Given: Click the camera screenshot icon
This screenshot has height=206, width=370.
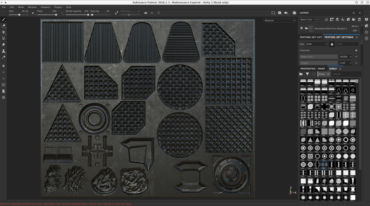Looking at the screenshot, I should tap(294, 13).
